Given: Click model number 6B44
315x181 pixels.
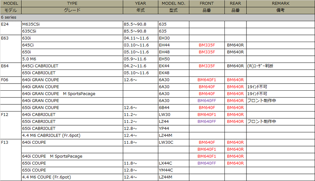Looking at the screenshot, I should [x=164, y=108].
